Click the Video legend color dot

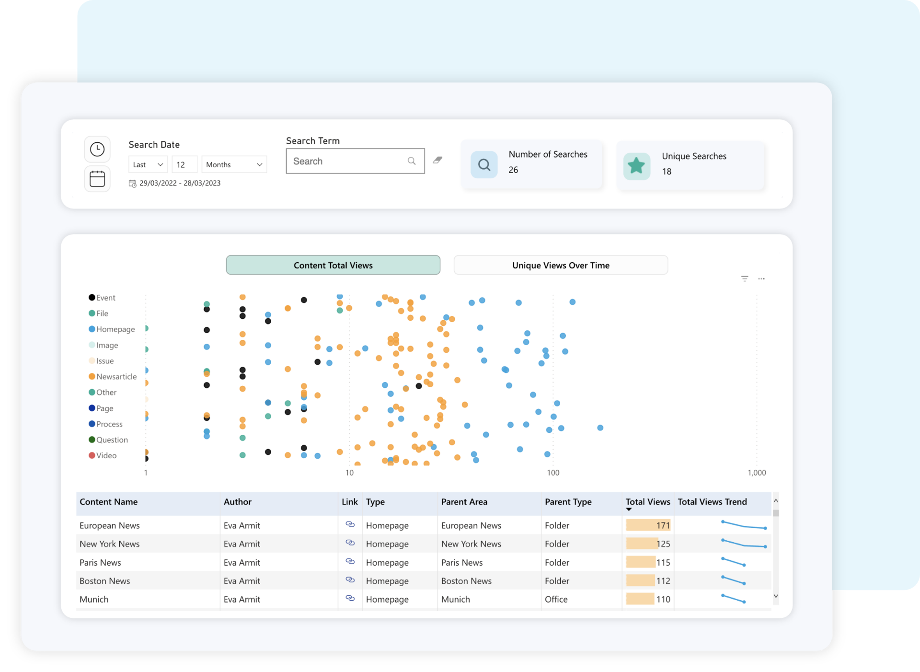click(92, 455)
